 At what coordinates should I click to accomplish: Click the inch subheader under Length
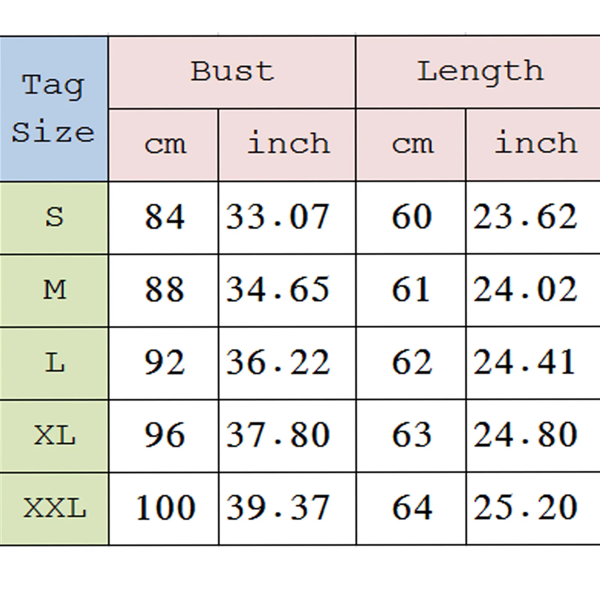(535, 144)
